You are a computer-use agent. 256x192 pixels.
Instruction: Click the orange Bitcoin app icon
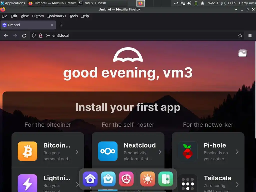(x=27, y=151)
